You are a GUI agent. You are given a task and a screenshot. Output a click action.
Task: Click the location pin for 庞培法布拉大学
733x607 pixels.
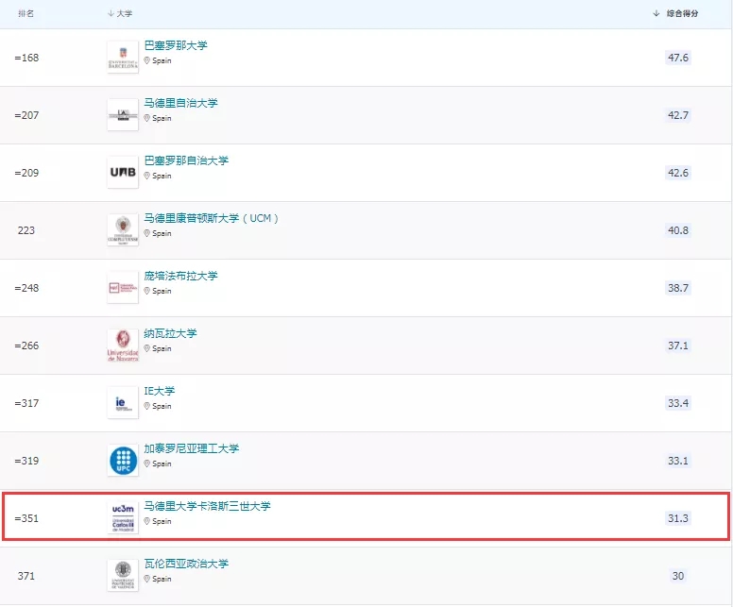(x=146, y=291)
